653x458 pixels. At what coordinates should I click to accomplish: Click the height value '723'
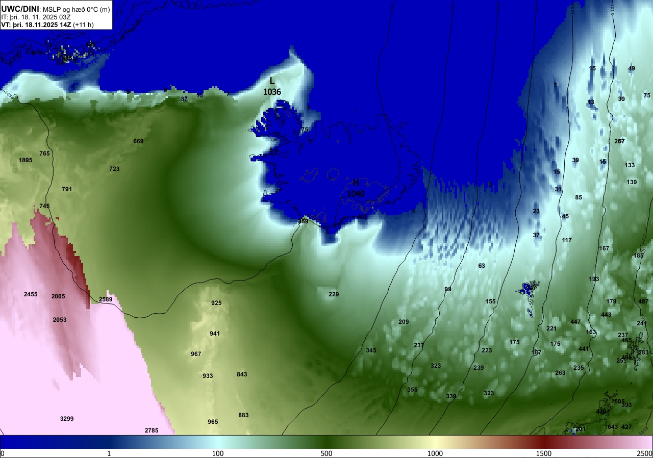[x=114, y=169]
